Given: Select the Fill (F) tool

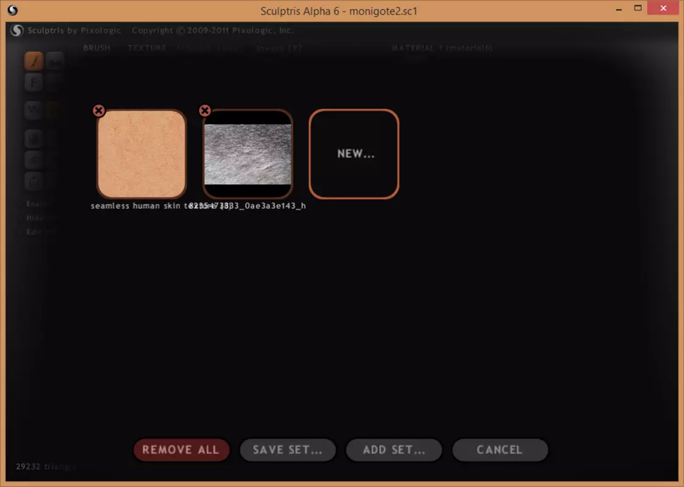Looking at the screenshot, I should point(33,82).
